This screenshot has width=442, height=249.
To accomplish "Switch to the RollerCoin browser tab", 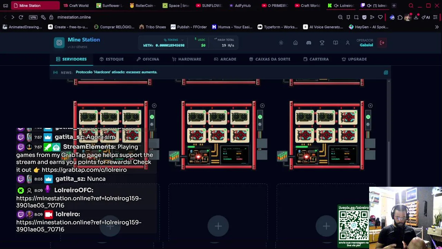I will tap(143, 6).
